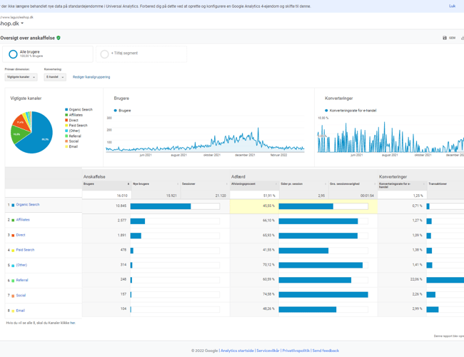Image resolution: width=464 pixels, height=357 pixels.
Task: Click the green verified shield icon
Action: point(59,38)
